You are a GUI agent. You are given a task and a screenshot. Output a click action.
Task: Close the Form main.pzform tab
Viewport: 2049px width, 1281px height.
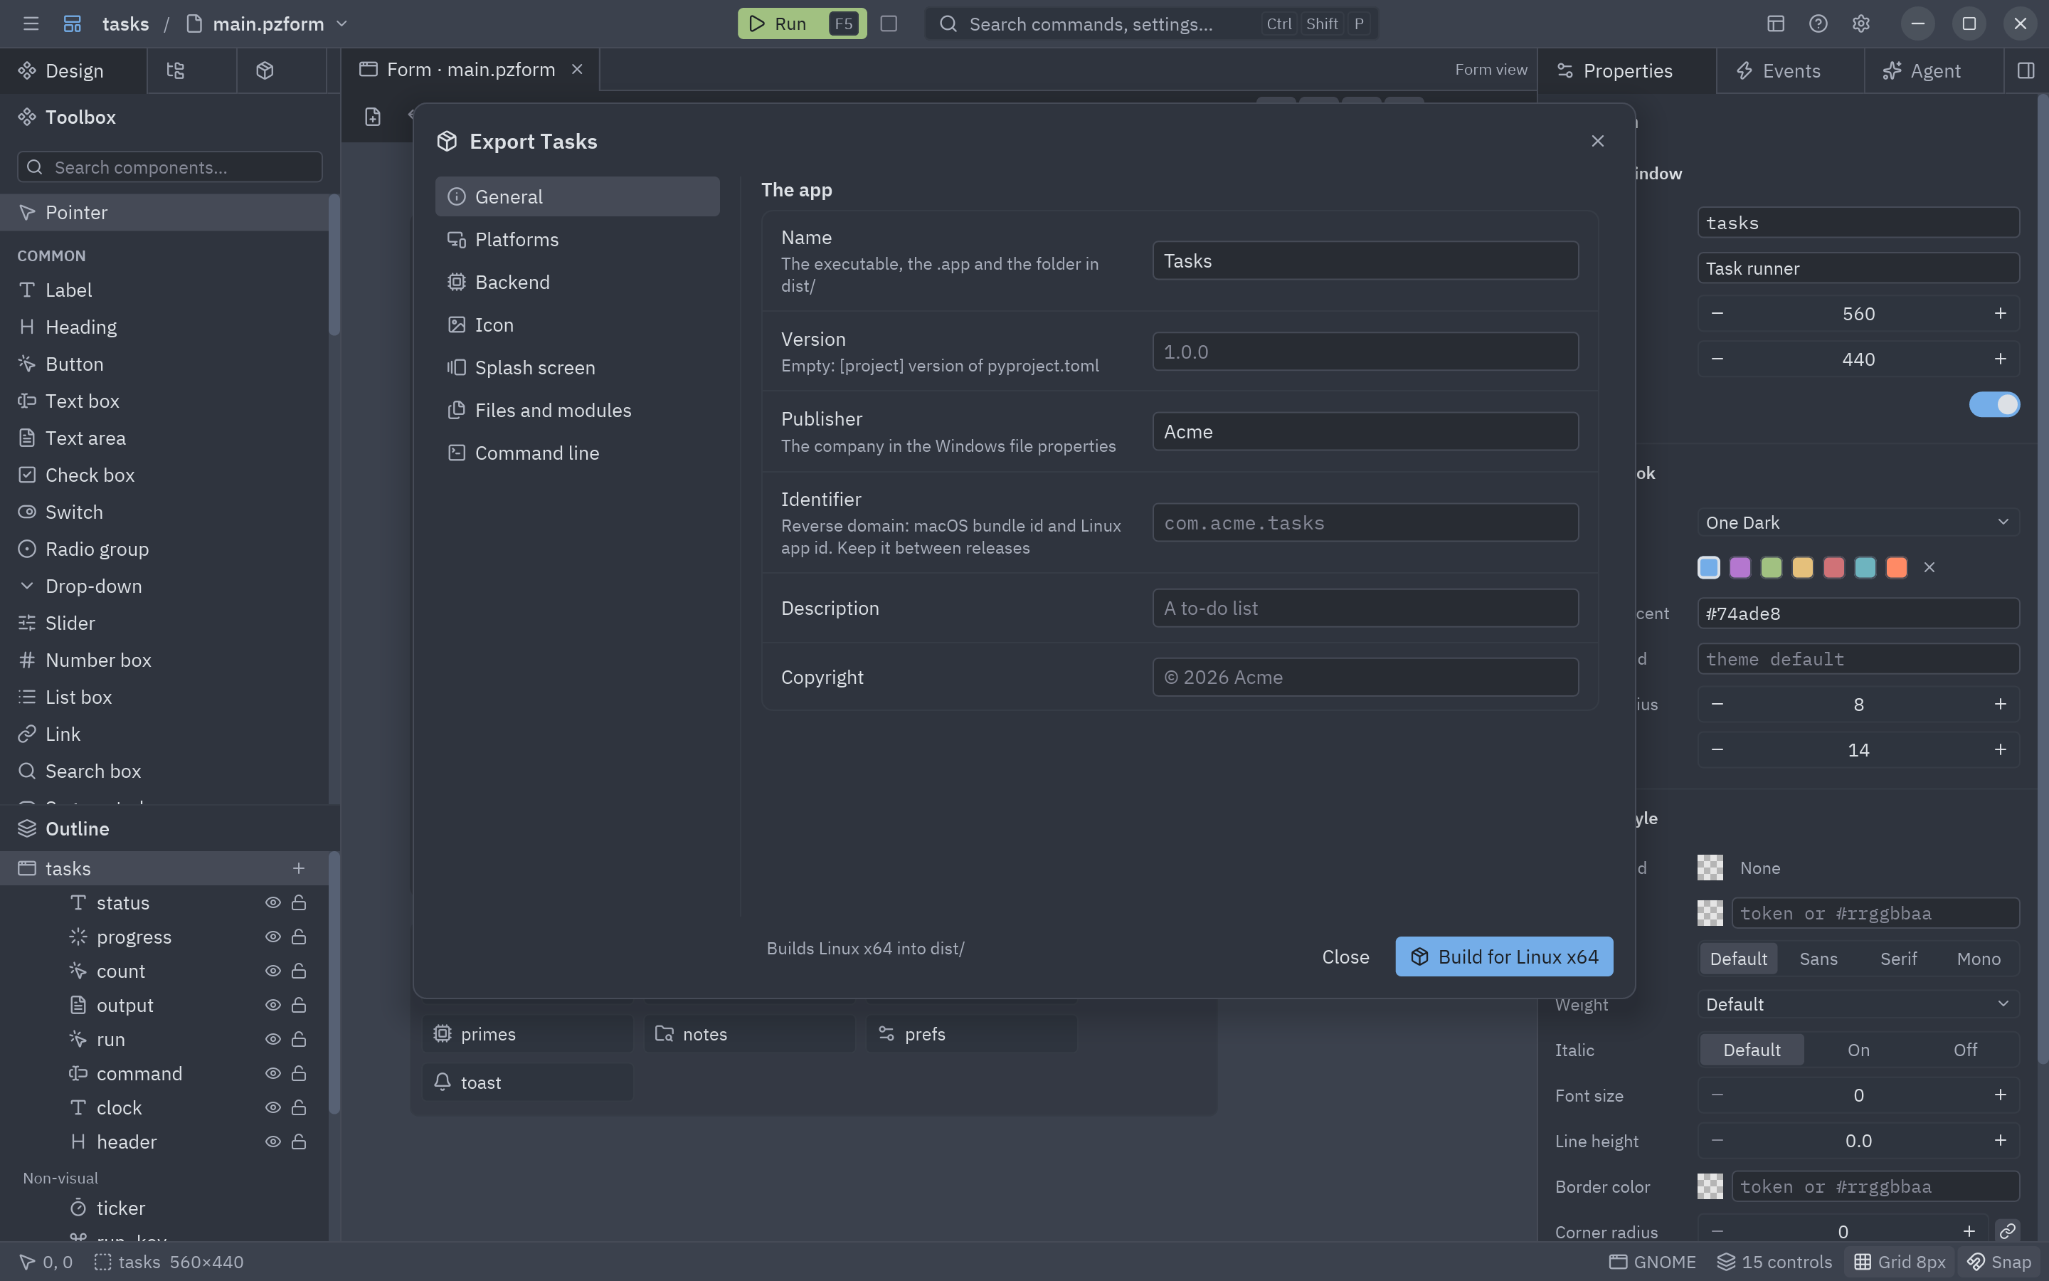(576, 70)
